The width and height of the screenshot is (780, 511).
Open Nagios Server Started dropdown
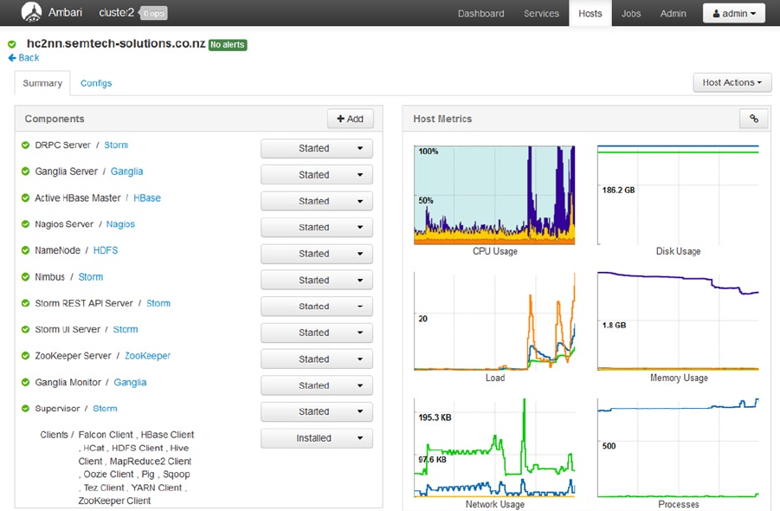(317, 228)
